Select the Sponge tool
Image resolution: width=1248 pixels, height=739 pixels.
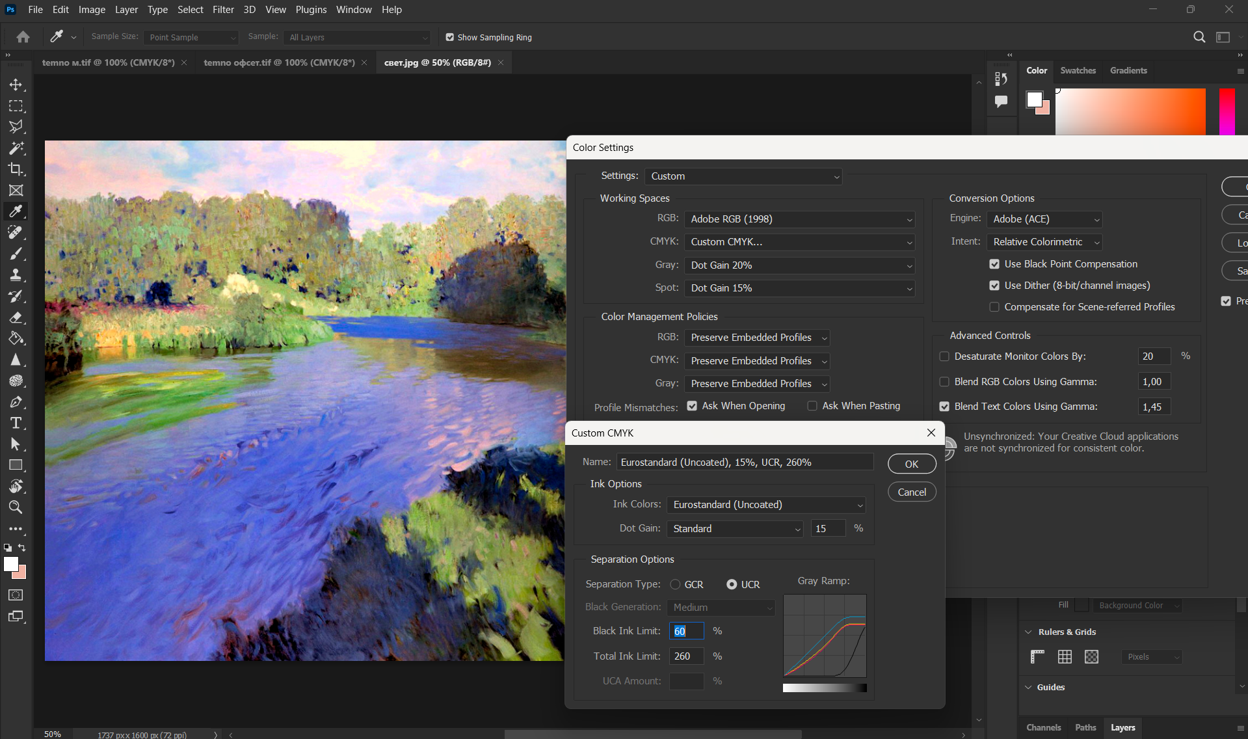(16, 381)
